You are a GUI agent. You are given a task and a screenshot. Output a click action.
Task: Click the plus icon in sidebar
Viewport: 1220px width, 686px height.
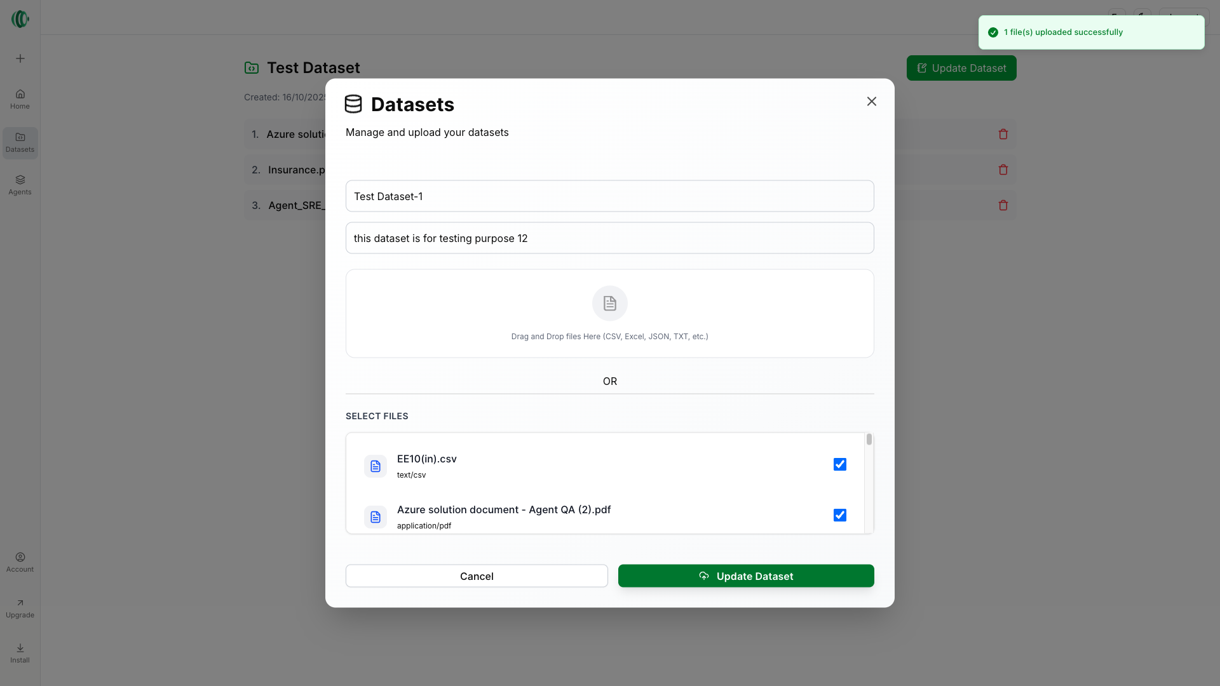pos(20,58)
